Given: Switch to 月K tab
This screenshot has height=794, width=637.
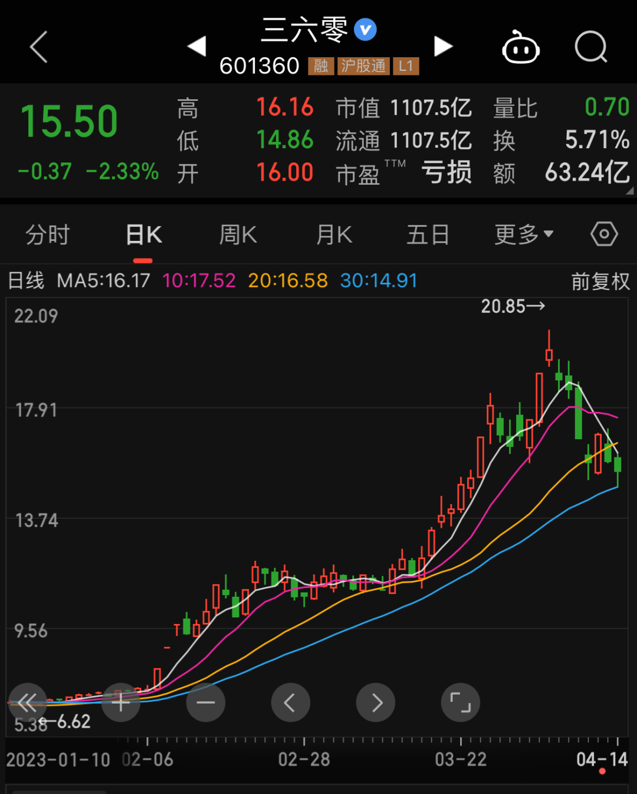Looking at the screenshot, I should point(334,235).
